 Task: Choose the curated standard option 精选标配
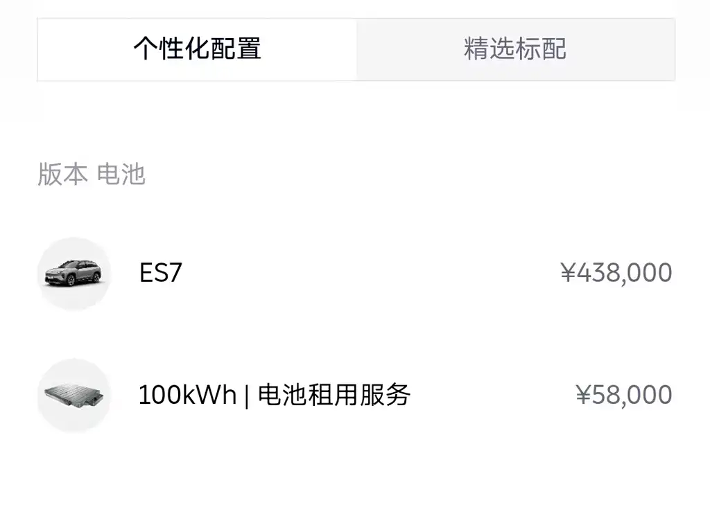[516, 49]
